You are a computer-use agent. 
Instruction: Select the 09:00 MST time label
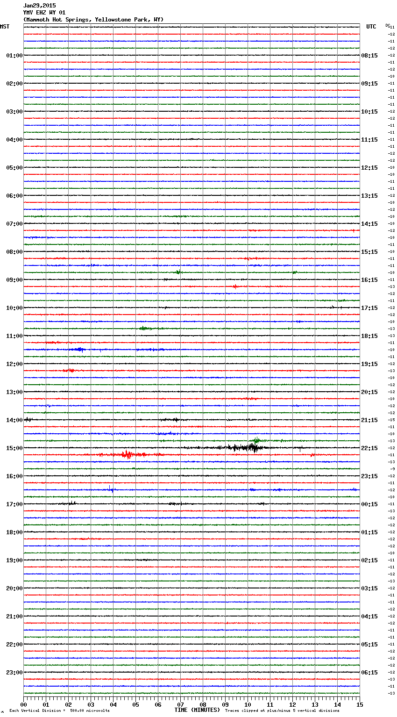tap(14, 280)
